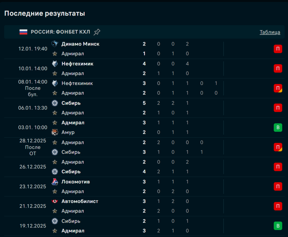Click the green В badge for 19.12.2025 match
288x237 pixels.
click(278, 226)
